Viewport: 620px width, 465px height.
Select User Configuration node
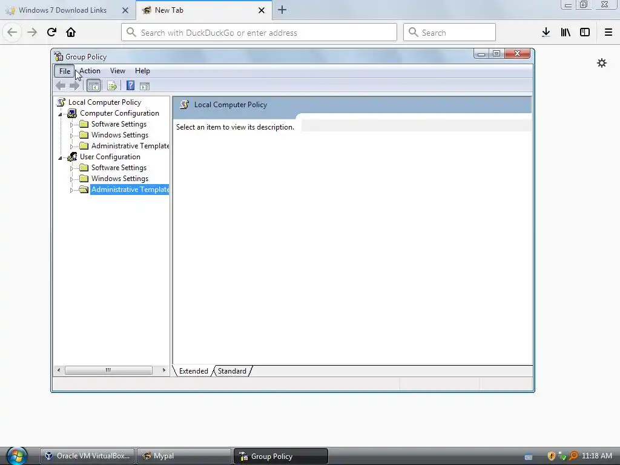click(x=110, y=157)
